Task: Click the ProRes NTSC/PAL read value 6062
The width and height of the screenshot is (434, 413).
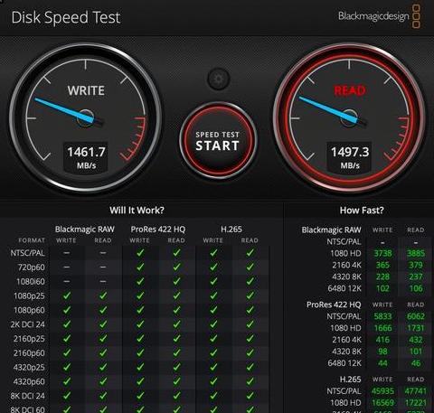Action: [416, 316]
